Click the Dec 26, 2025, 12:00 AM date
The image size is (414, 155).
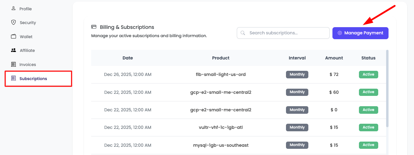(x=128, y=74)
